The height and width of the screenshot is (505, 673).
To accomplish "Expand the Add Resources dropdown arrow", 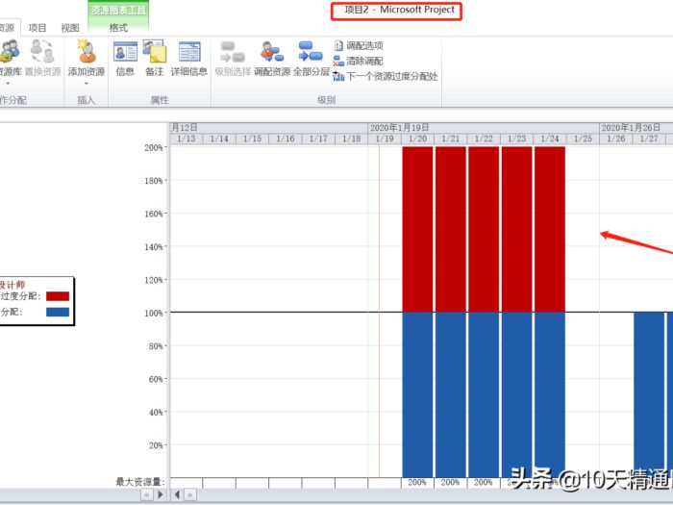I will pos(87,83).
